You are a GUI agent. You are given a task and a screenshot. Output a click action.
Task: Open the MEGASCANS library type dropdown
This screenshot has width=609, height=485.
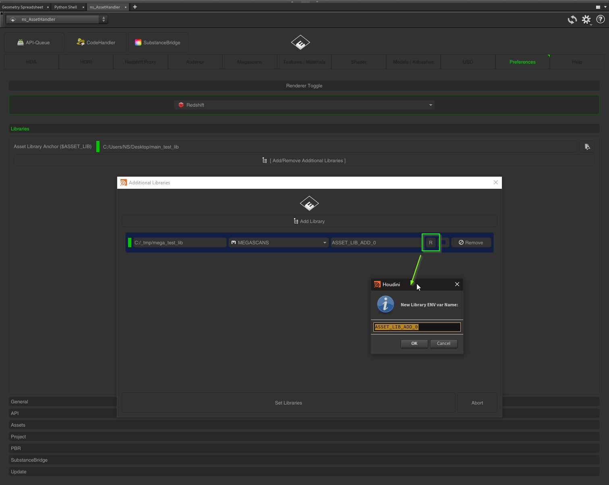coord(279,243)
